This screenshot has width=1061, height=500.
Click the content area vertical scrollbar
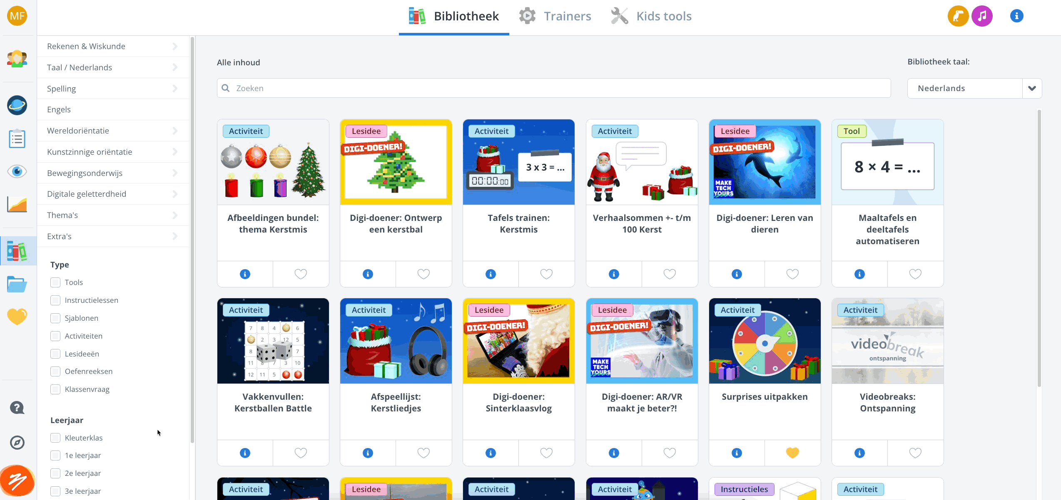1039,248
